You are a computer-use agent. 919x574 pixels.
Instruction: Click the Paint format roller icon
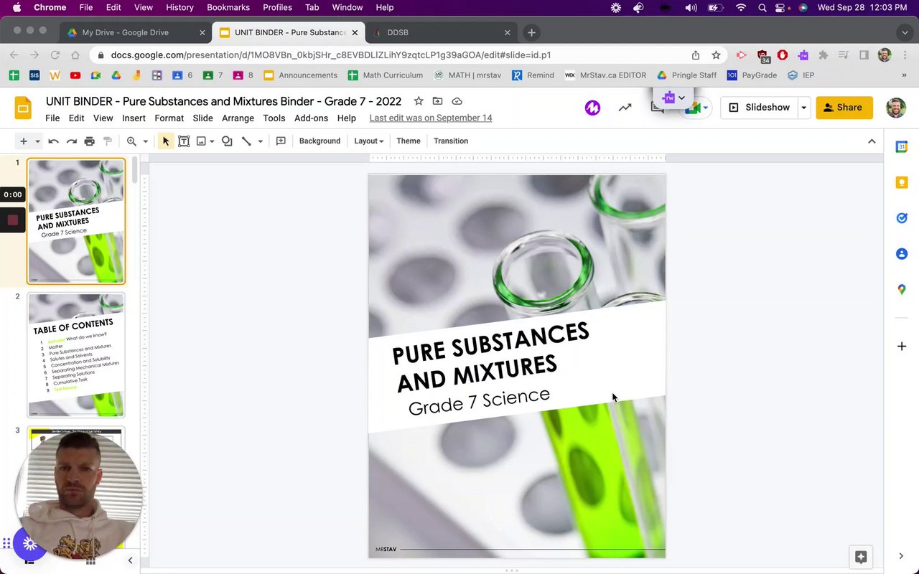coord(108,141)
